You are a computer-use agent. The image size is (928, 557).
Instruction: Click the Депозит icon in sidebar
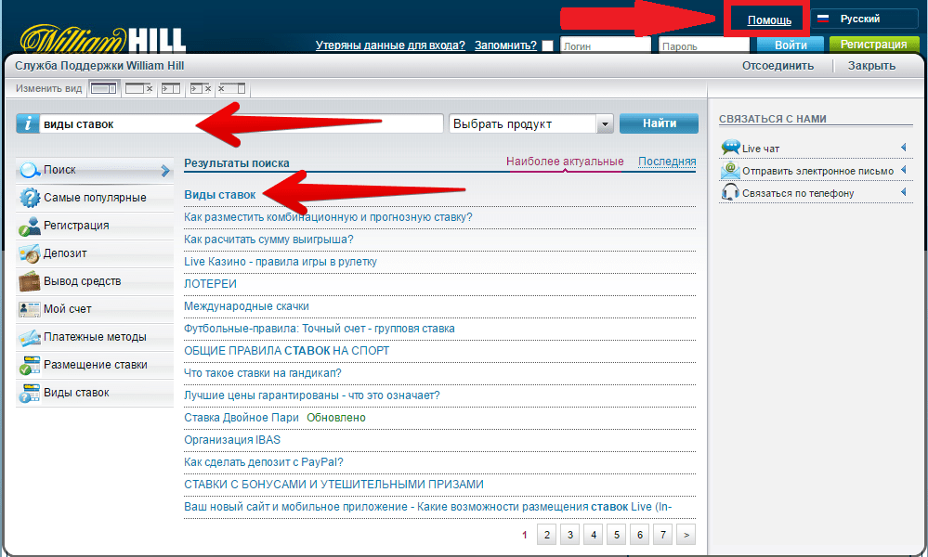(x=29, y=253)
